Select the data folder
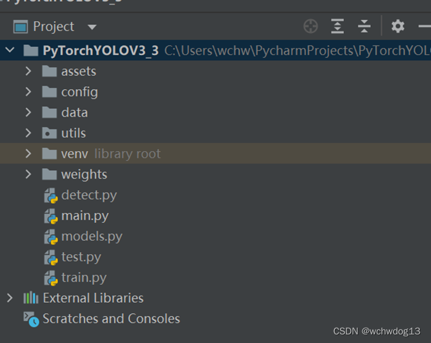This screenshot has width=431, height=343. 74,113
